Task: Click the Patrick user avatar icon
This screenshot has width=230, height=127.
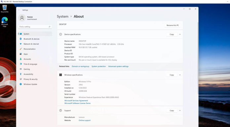Action: tap(22, 18)
